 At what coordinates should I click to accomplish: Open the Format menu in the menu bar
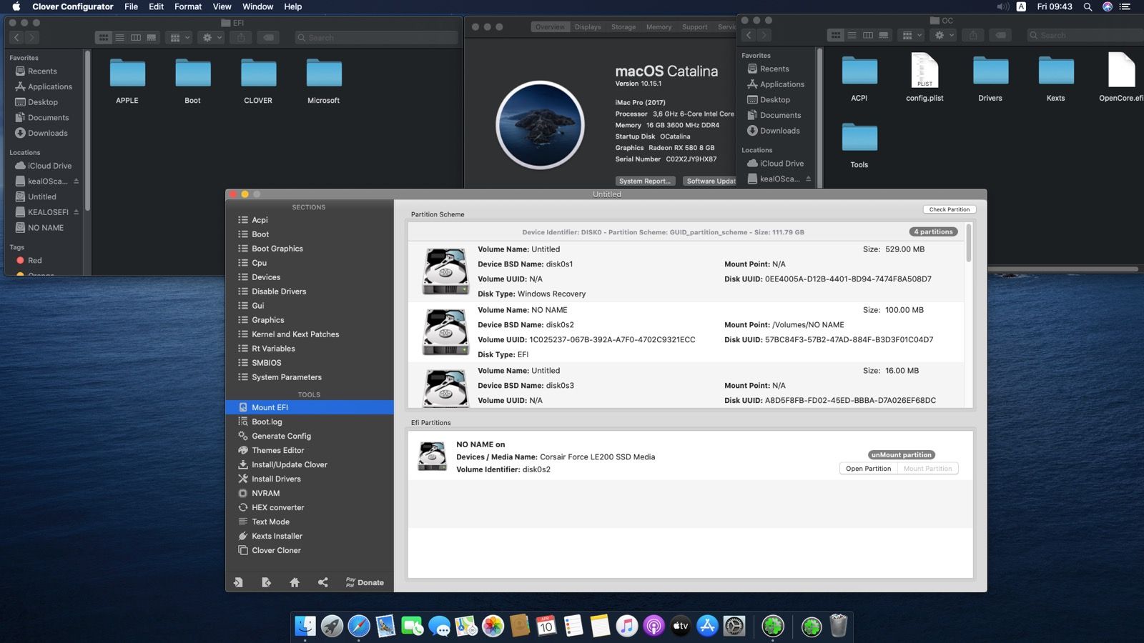tap(188, 6)
